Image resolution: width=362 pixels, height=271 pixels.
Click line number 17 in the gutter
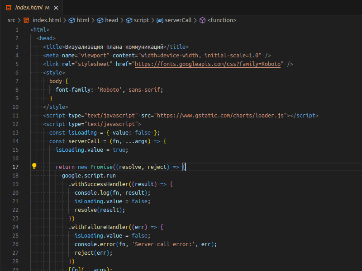pyautogui.click(x=15, y=167)
